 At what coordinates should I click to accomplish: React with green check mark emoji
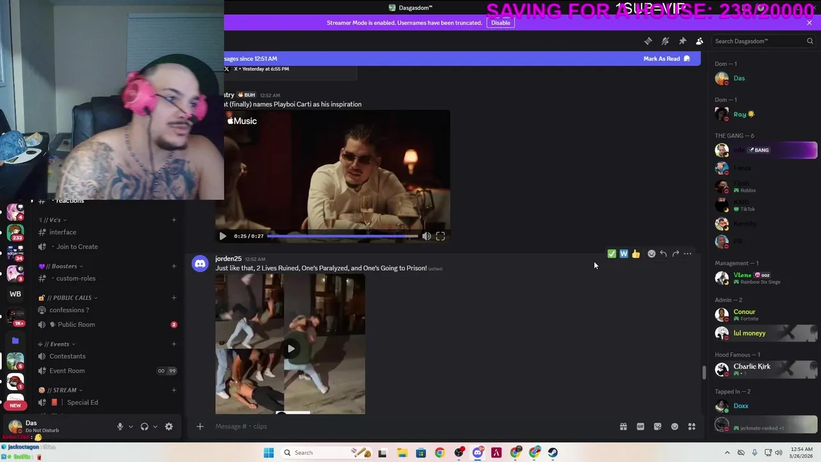point(612,254)
